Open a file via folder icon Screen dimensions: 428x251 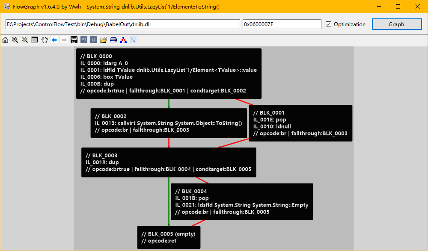click(x=104, y=40)
